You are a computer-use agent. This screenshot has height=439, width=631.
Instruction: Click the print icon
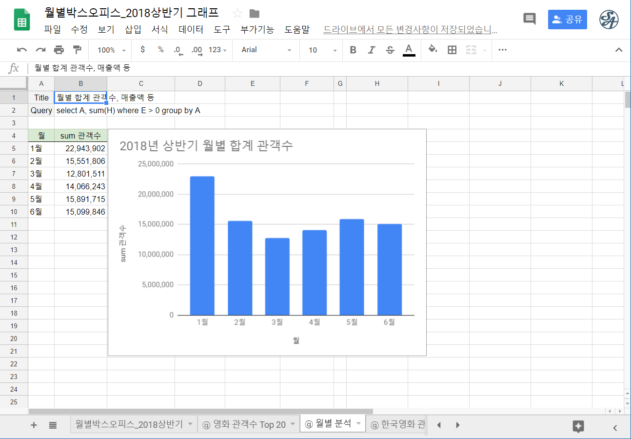click(59, 49)
